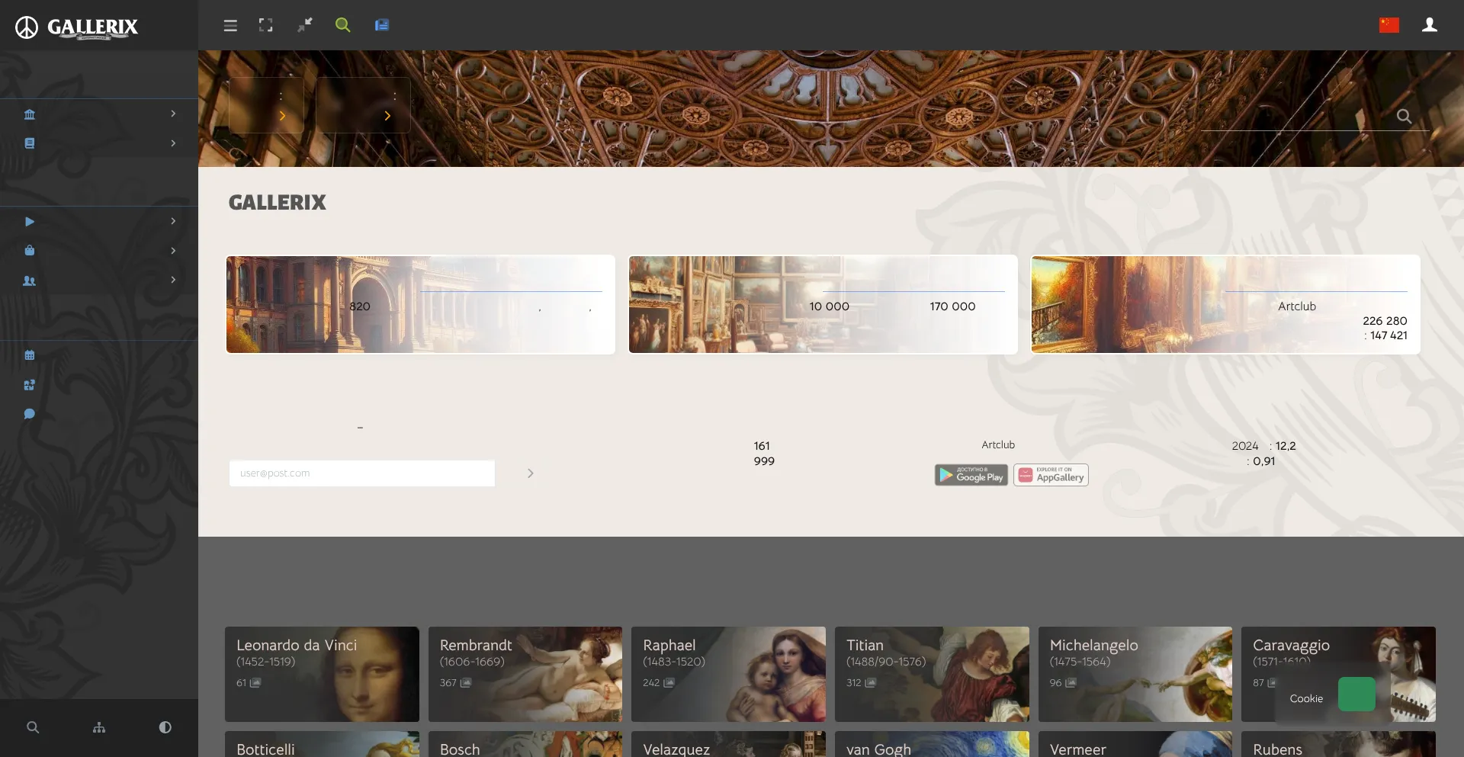This screenshot has height=757, width=1464.
Task: Expand the people group row chevron
Action: [173, 280]
